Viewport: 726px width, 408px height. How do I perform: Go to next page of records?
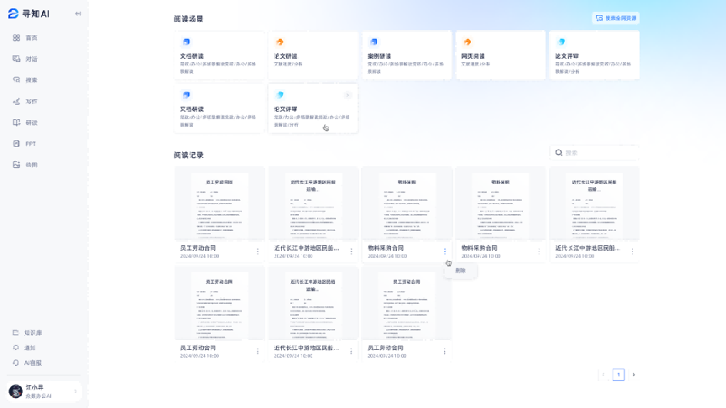tap(634, 374)
